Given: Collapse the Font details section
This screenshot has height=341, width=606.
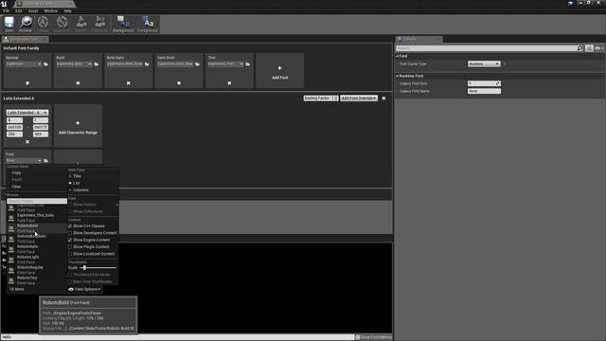Looking at the screenshot, I should point(397,56).
